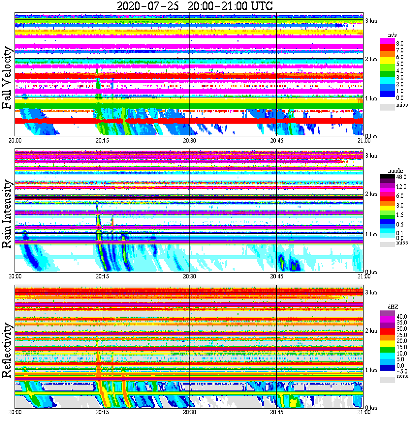
Task: Select the Fall Velocity axis label
Action: pos(7,78)
